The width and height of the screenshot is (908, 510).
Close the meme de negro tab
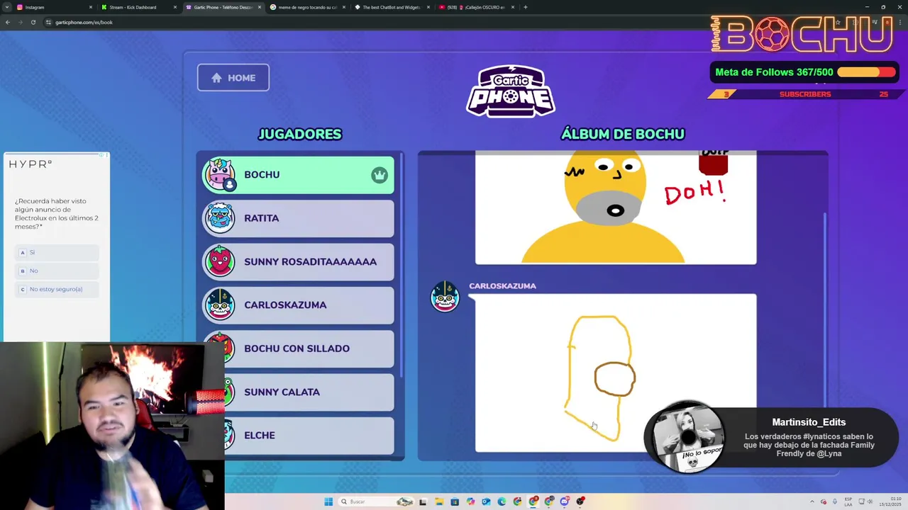344,7
